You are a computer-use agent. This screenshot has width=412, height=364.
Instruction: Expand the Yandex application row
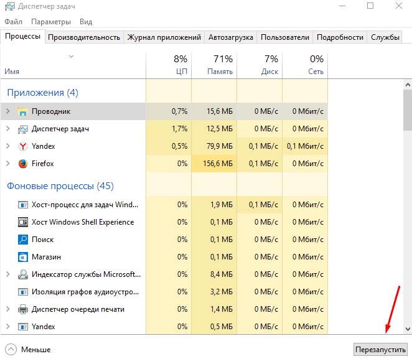click(x=8, y=146)
